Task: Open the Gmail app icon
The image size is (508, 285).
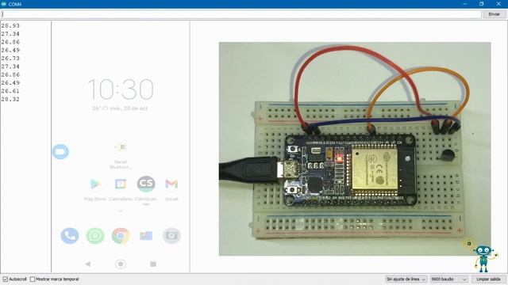Action: 171,184
